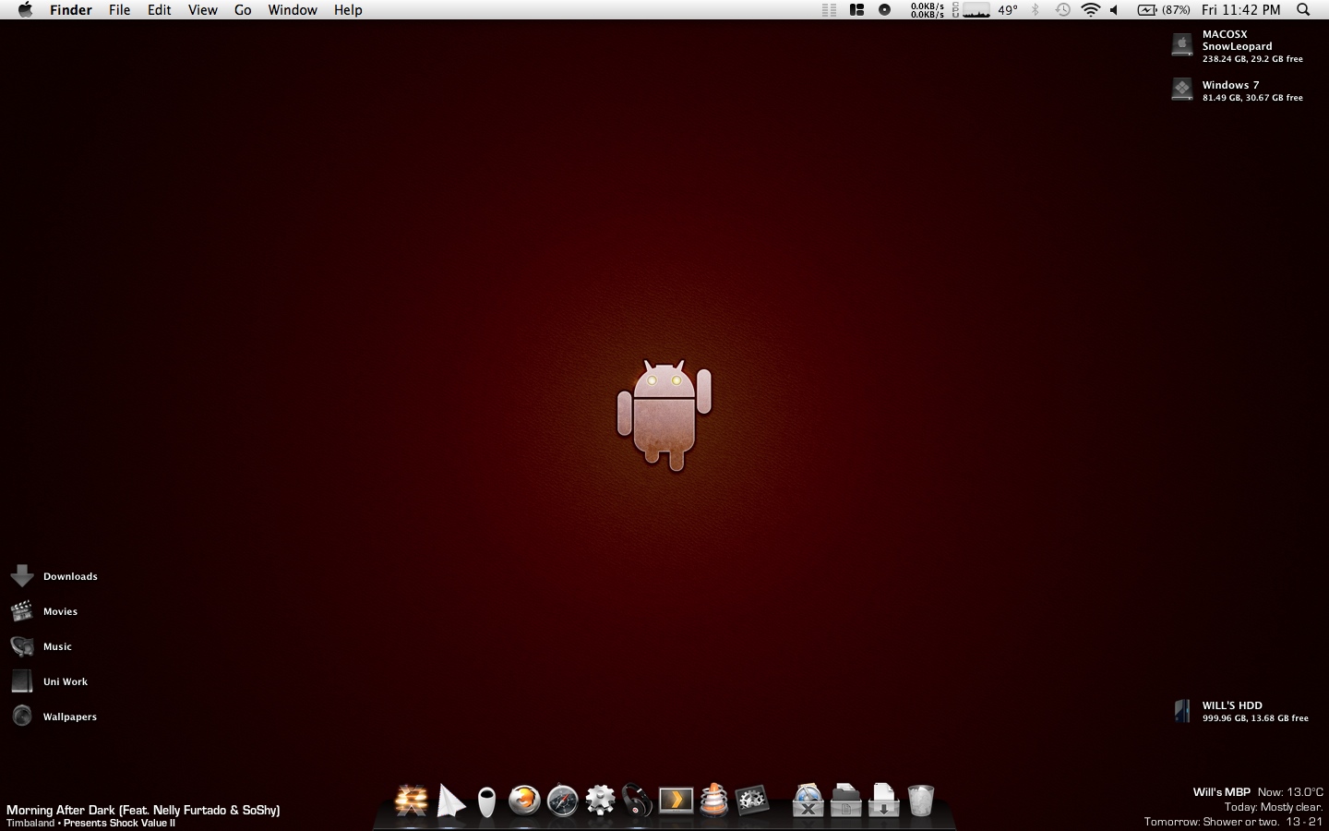
Task: Launch Safari compass icon in dock
Action: (x=562, y=801)
